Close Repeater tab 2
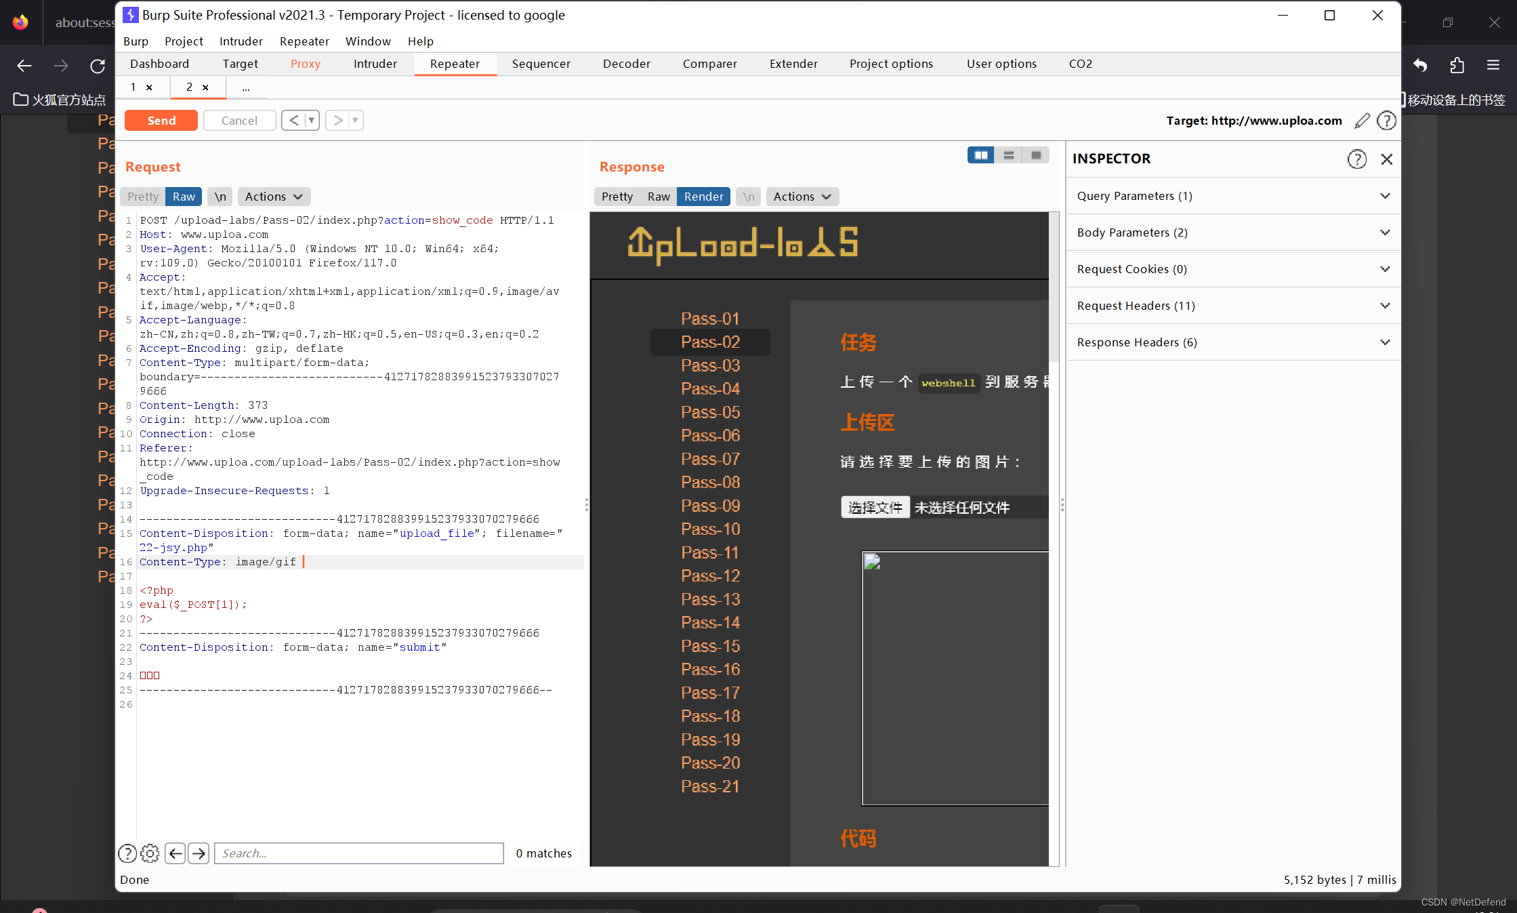 205,87
